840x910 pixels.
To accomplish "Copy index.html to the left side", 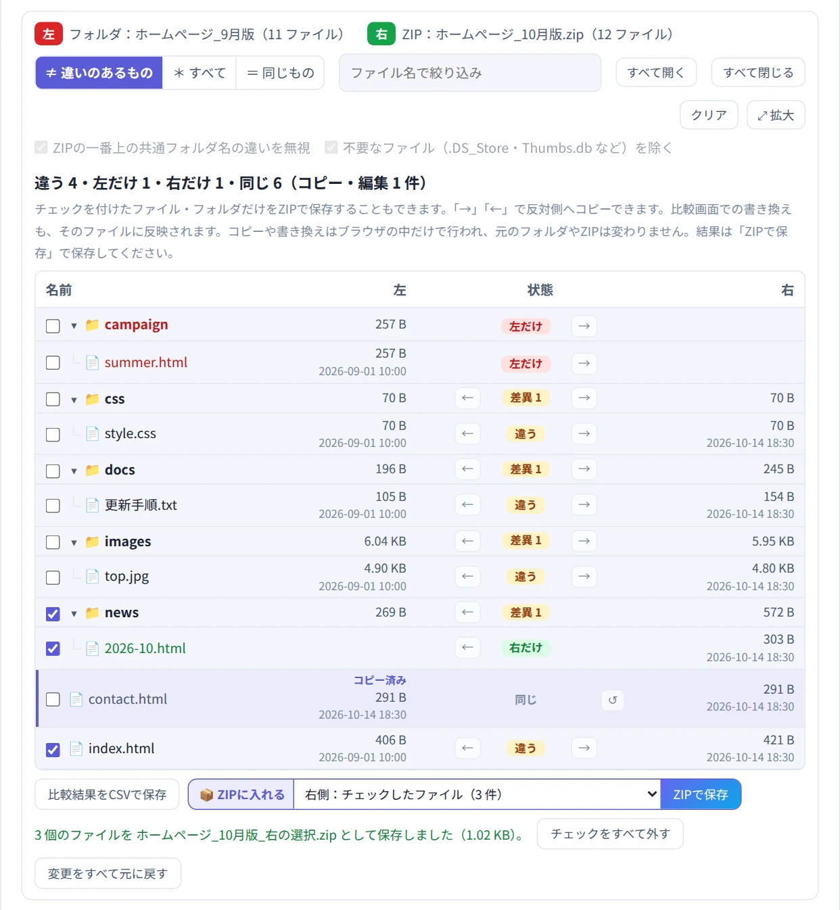I will 467,748.
